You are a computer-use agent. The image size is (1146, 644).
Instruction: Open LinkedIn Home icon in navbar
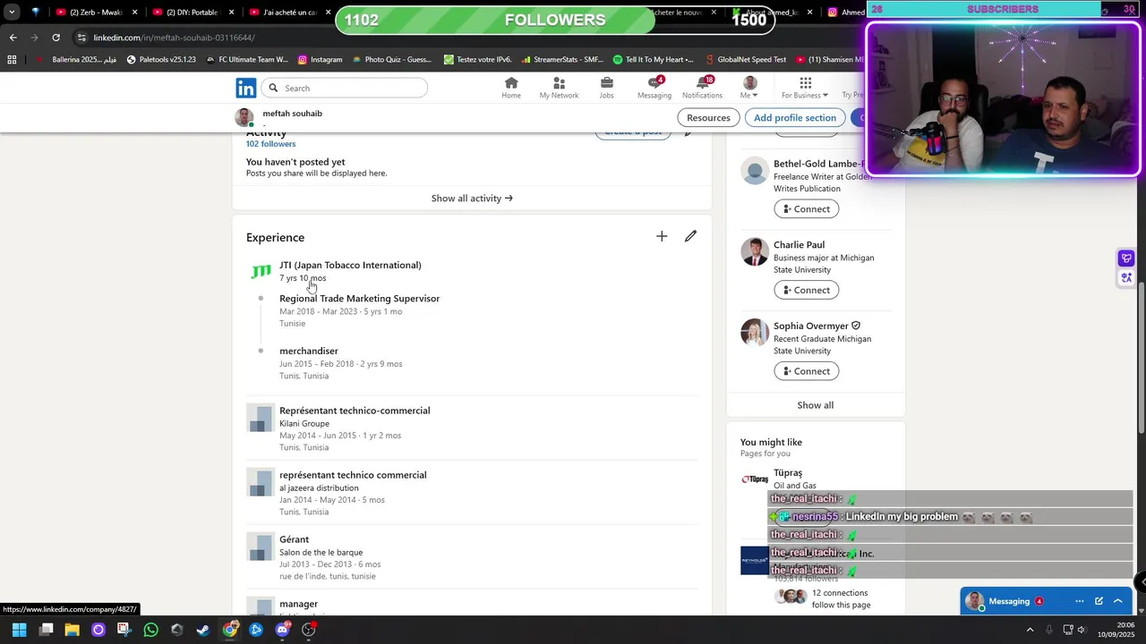coord(511,88)
